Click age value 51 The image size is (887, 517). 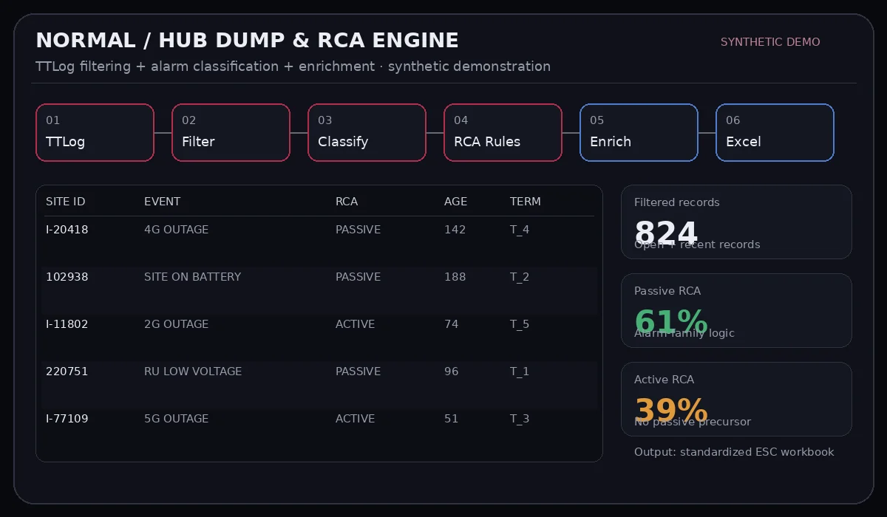pos(451,419)
